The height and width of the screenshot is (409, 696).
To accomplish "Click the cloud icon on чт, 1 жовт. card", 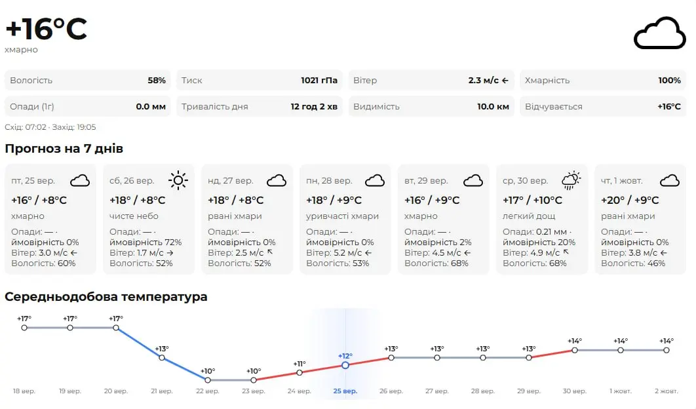I will pyautogui.click(x=670, y=181).
